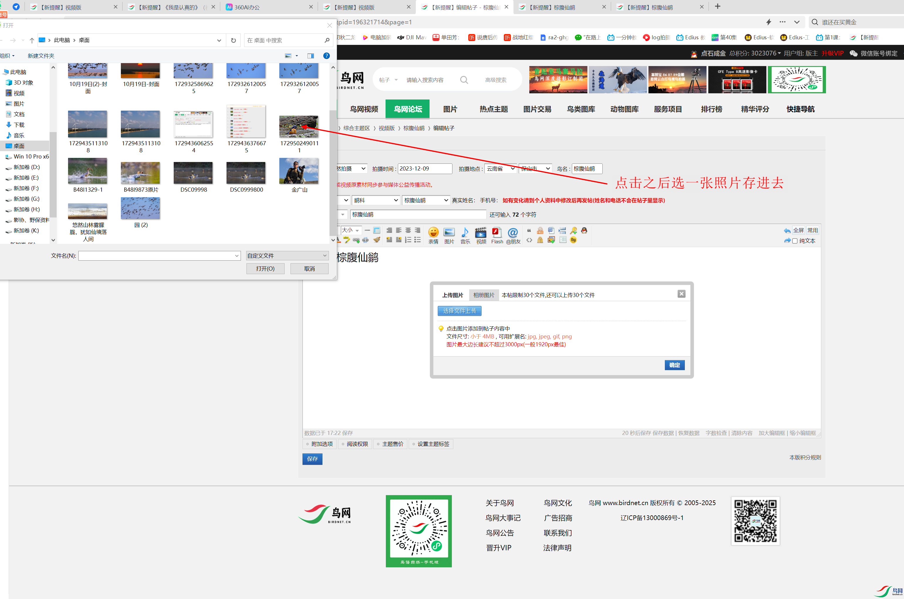Image resolution: width=904 pixels, height=599 pixels.
Task: Click the 表情 emoticon icon in editor
Action: click(x=433, y=234)
